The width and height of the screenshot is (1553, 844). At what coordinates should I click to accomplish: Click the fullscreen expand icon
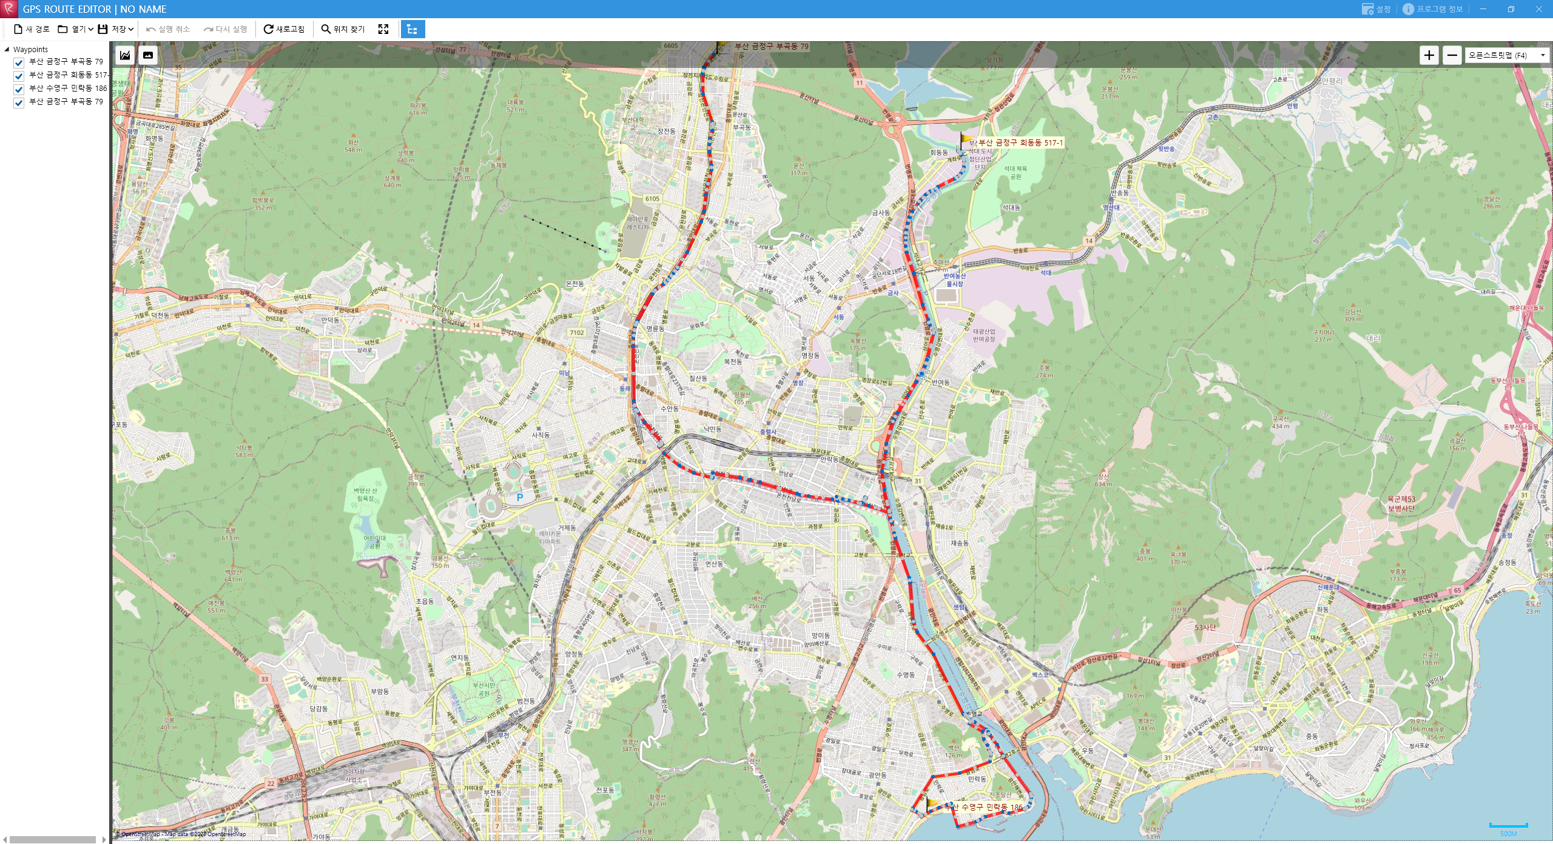point(383,29)
